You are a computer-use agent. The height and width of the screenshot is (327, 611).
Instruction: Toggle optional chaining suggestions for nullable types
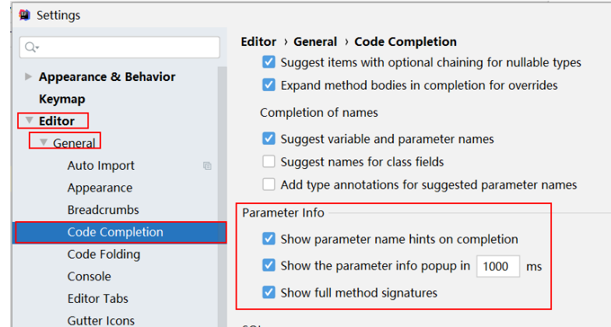(269, 62)
